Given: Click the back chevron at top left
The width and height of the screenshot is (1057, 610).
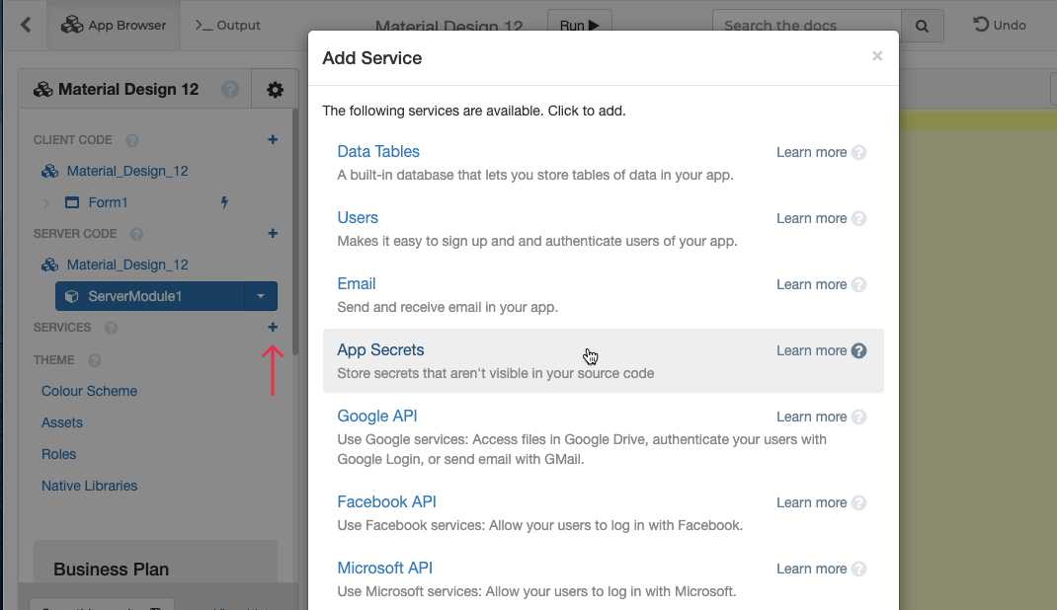Looking at the screenshot, I should (x=26, y=25).
